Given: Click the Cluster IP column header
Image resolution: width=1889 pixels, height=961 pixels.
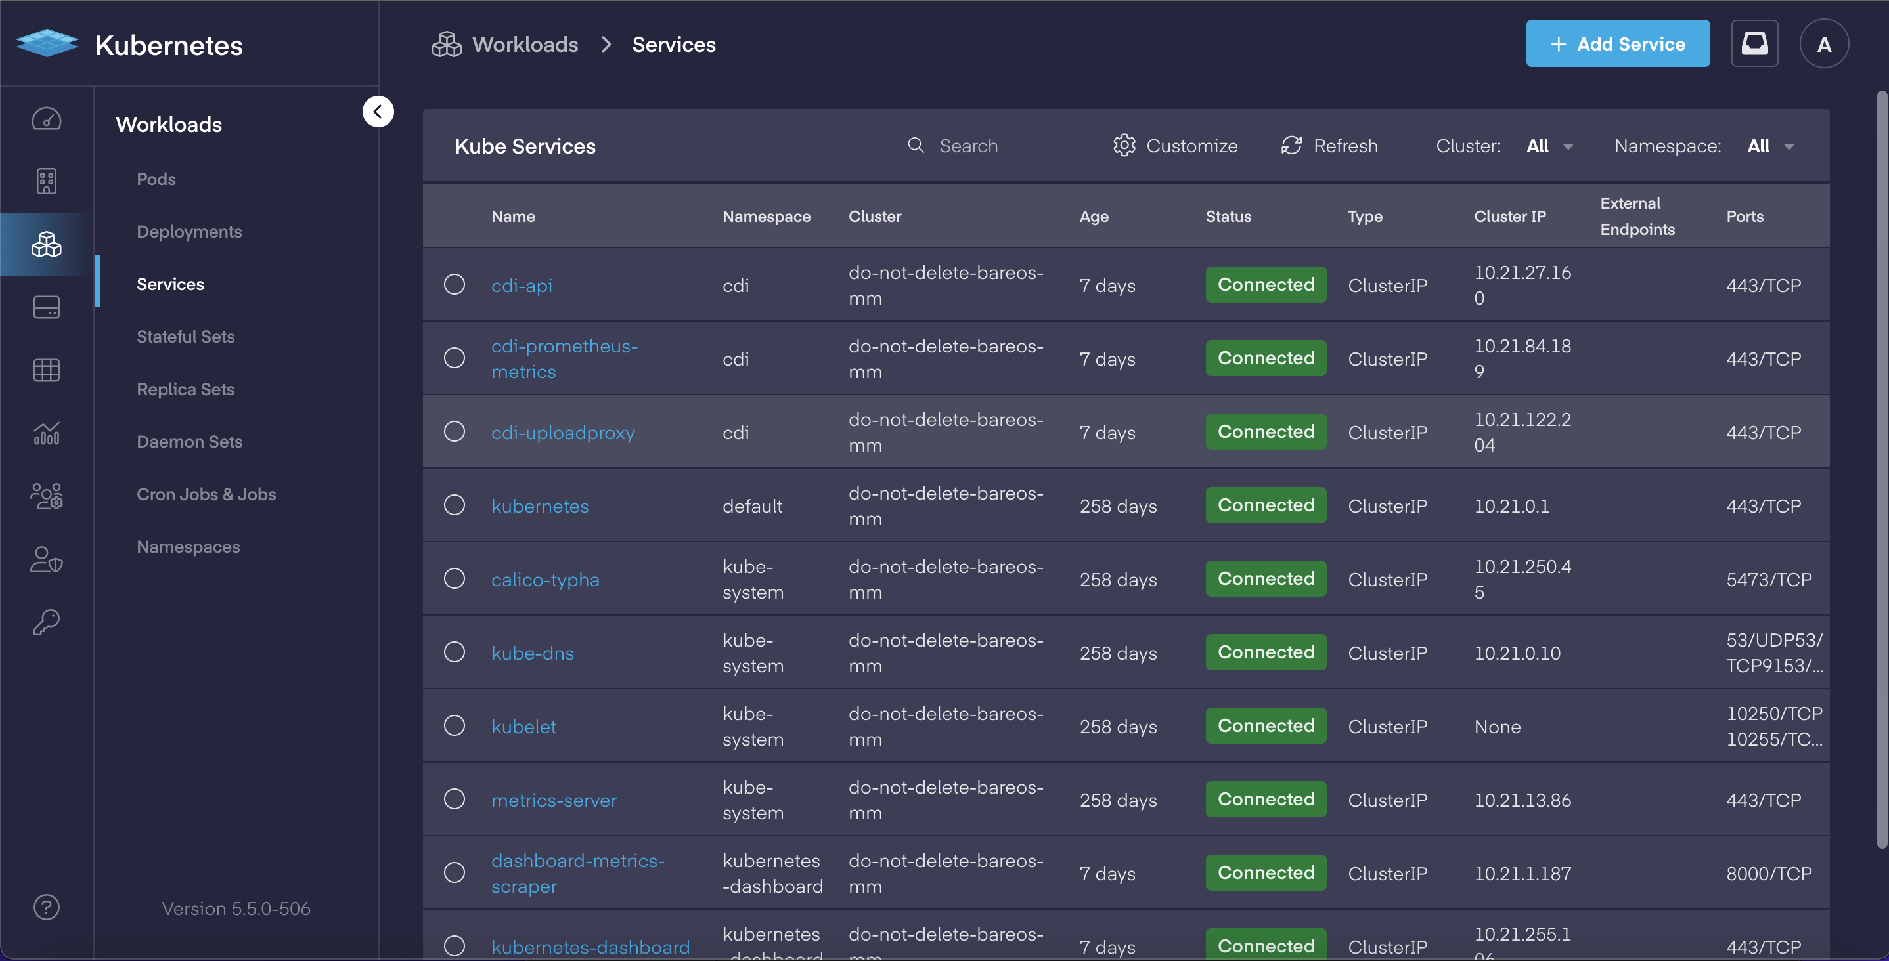Looking at the screenshot, I should [1510, 216].
